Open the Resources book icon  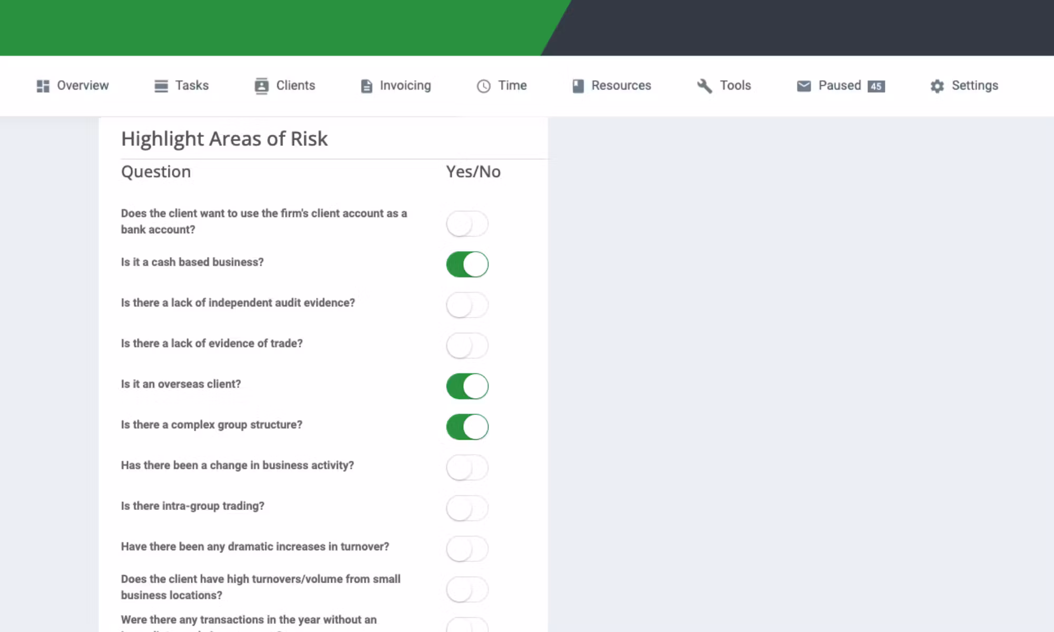[577, 85]
